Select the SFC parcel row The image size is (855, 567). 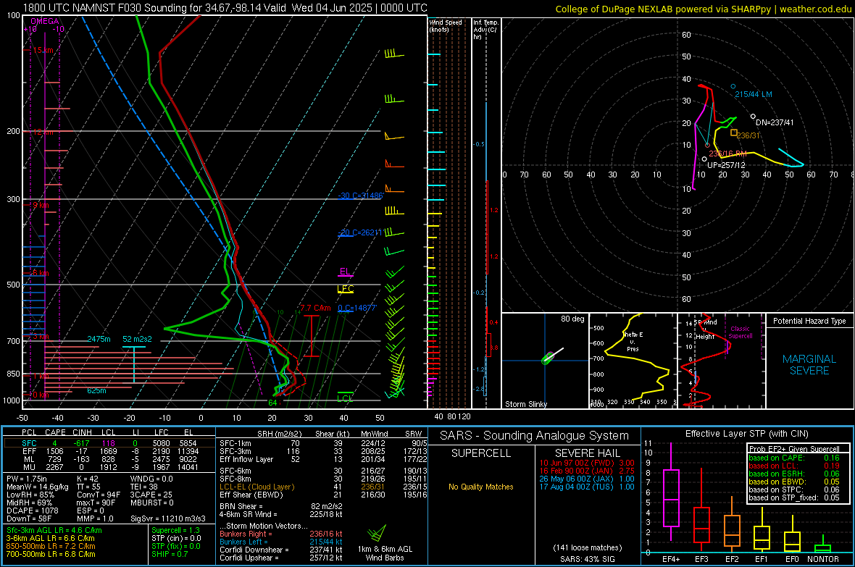pos(109,443)
